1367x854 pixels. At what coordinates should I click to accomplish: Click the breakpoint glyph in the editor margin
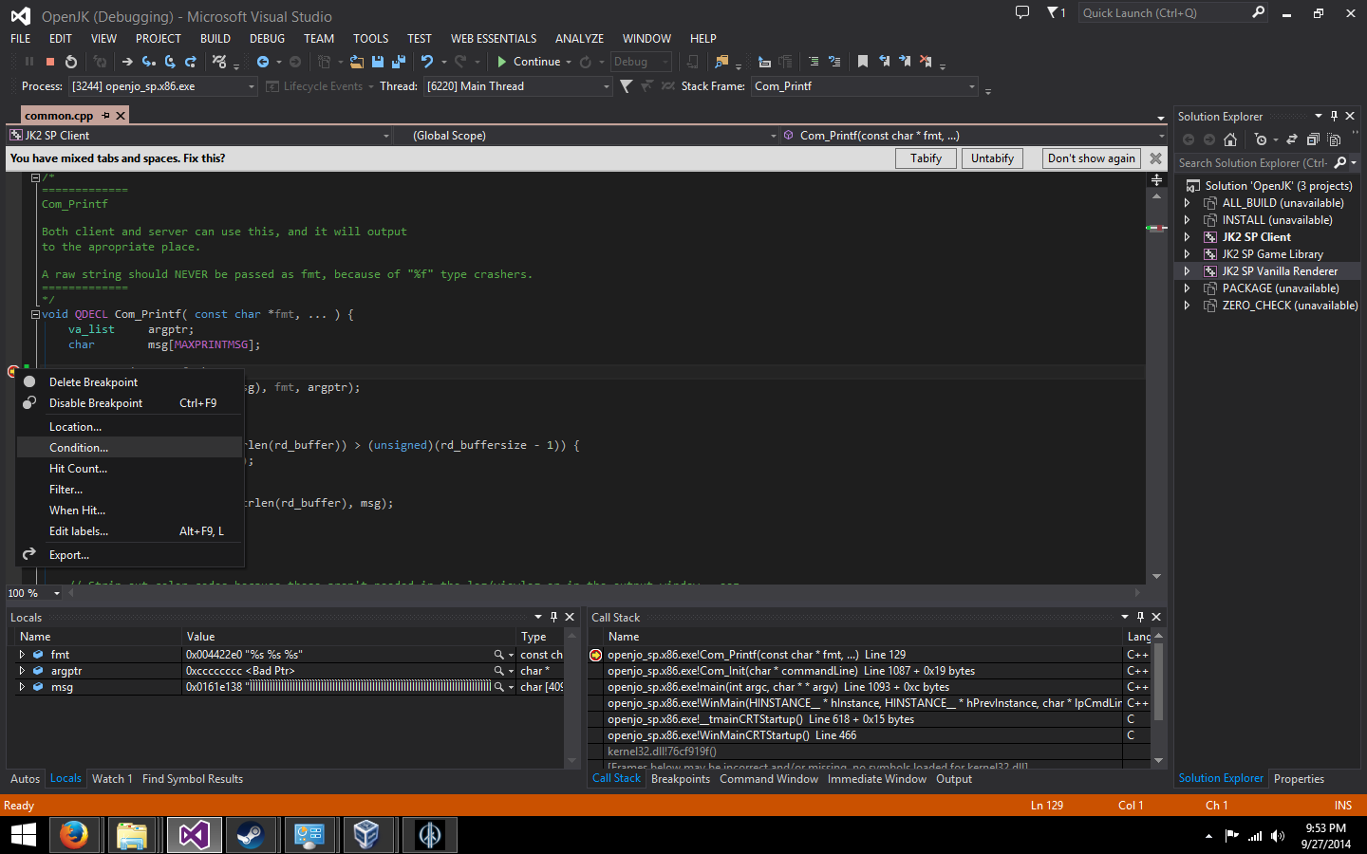tap(13, 371)
